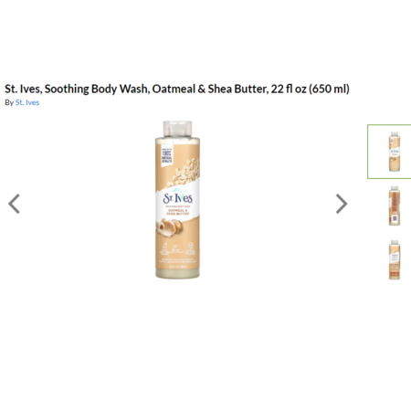The width and height of the screenshot is (411, 411).
Task: Click the thumbnail showing barcode label
Action: pos(395,205)
